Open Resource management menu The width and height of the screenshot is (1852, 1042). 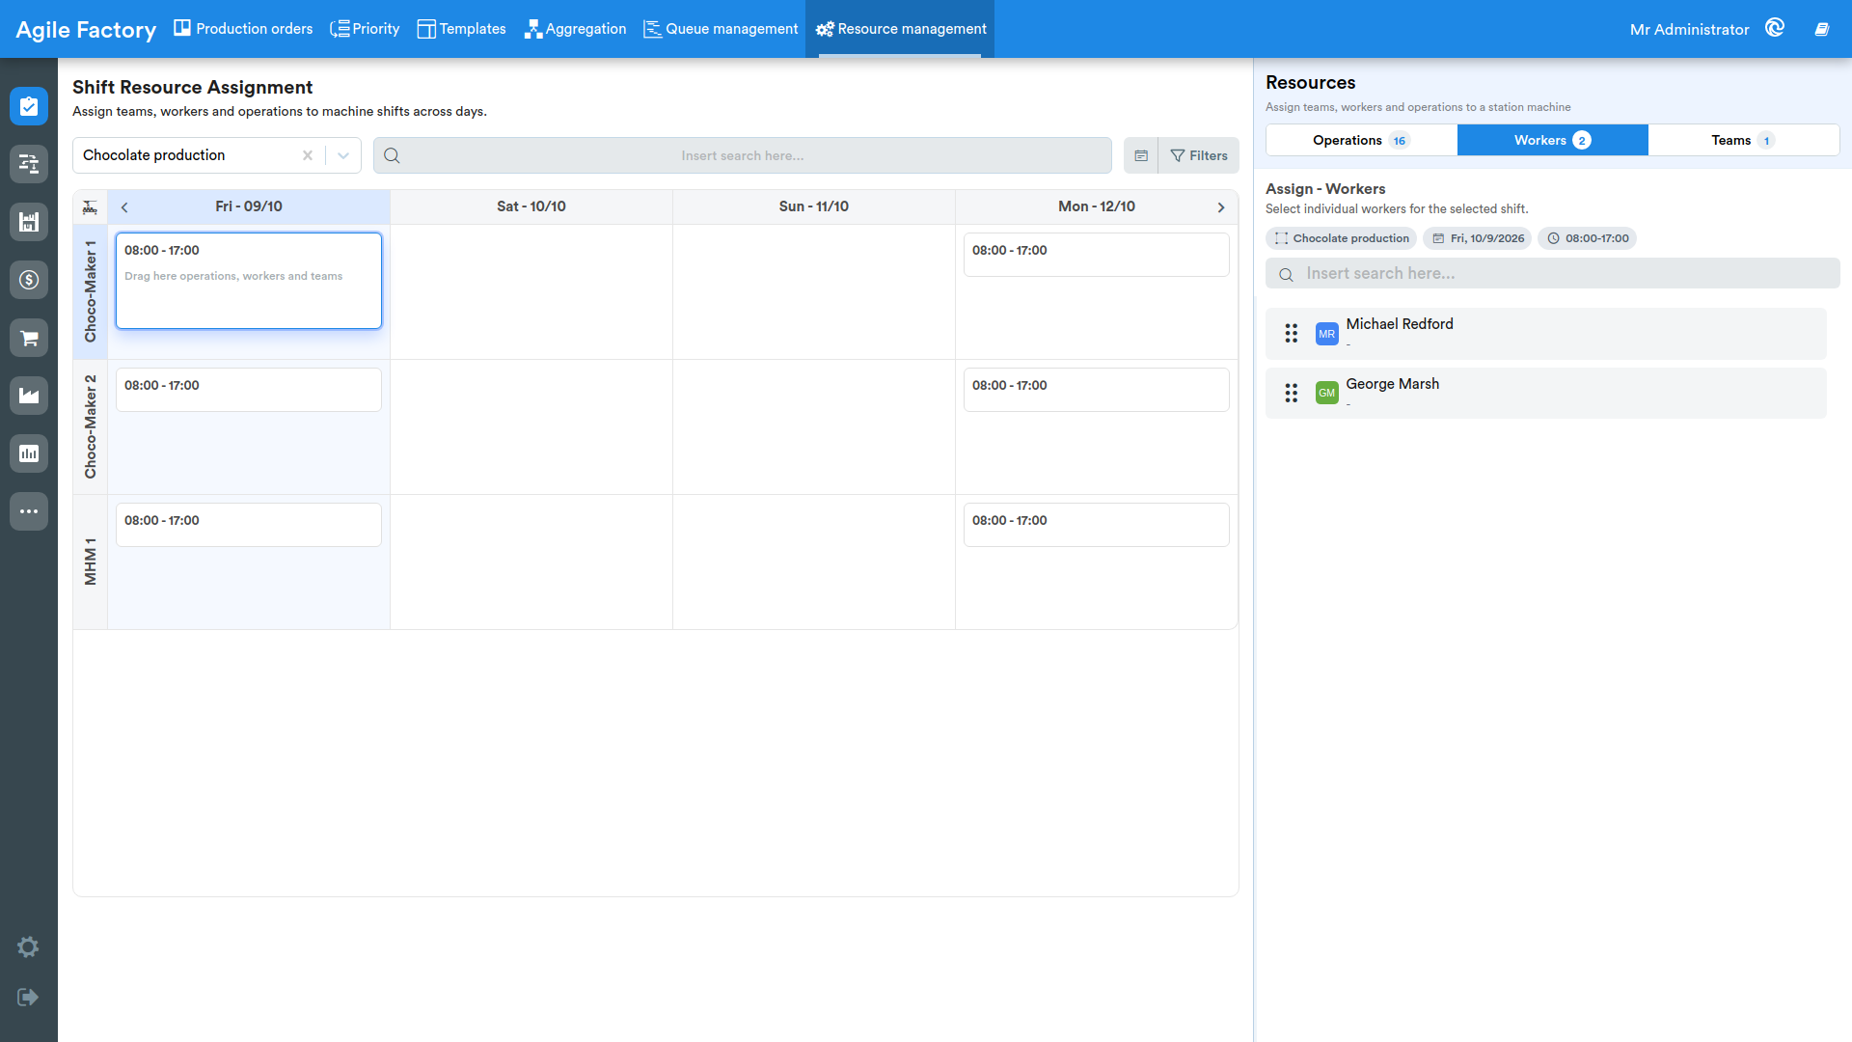901,29
